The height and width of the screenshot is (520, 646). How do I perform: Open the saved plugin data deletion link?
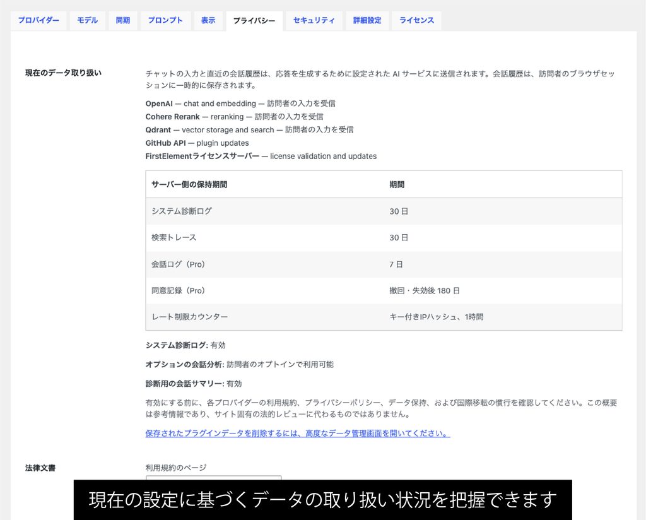tap(298, 434)
